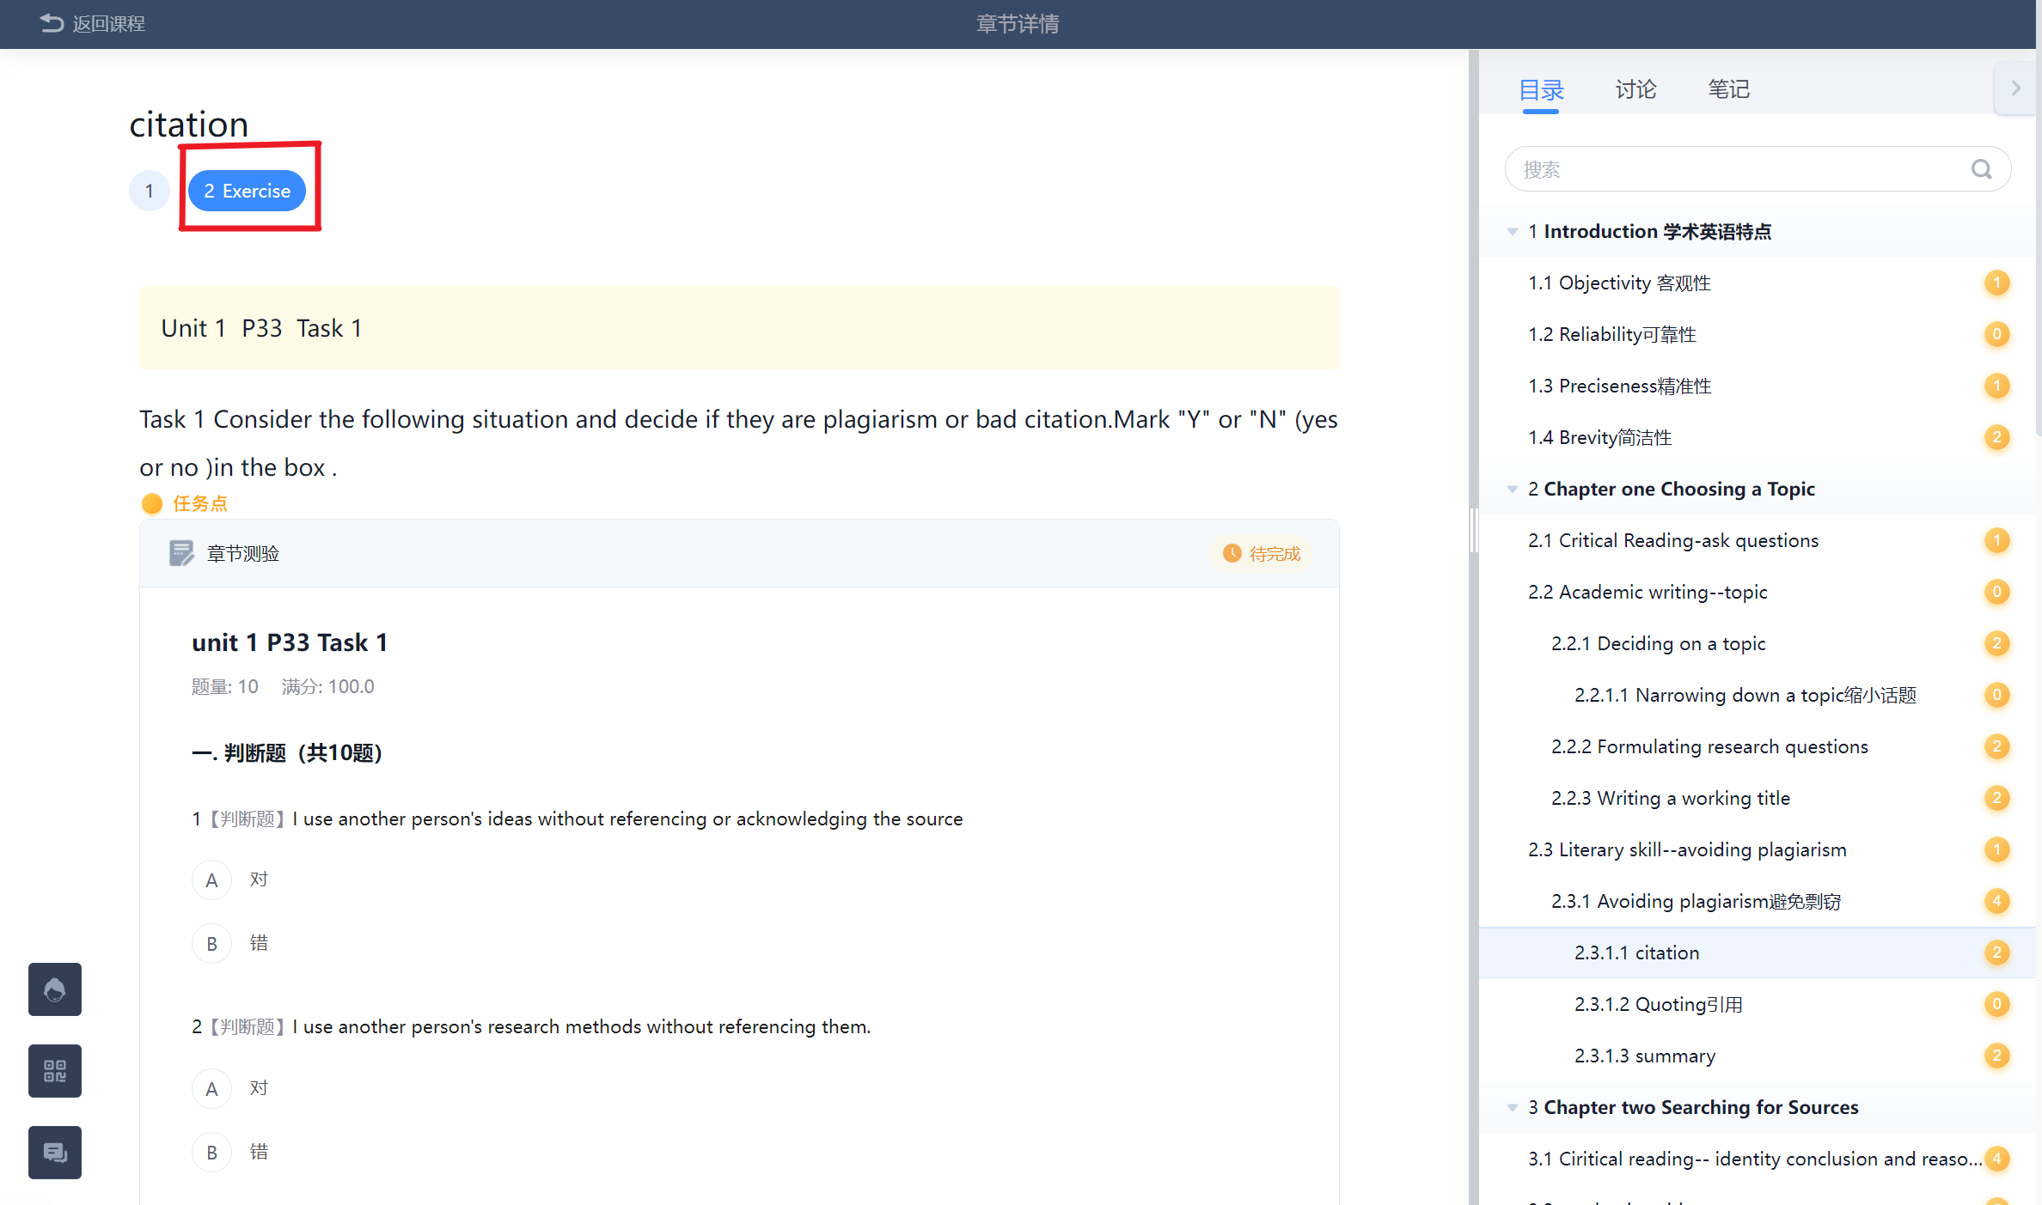
Task: Collapse Chapter one Choosing a Topic
Action: pos(1512,489)
